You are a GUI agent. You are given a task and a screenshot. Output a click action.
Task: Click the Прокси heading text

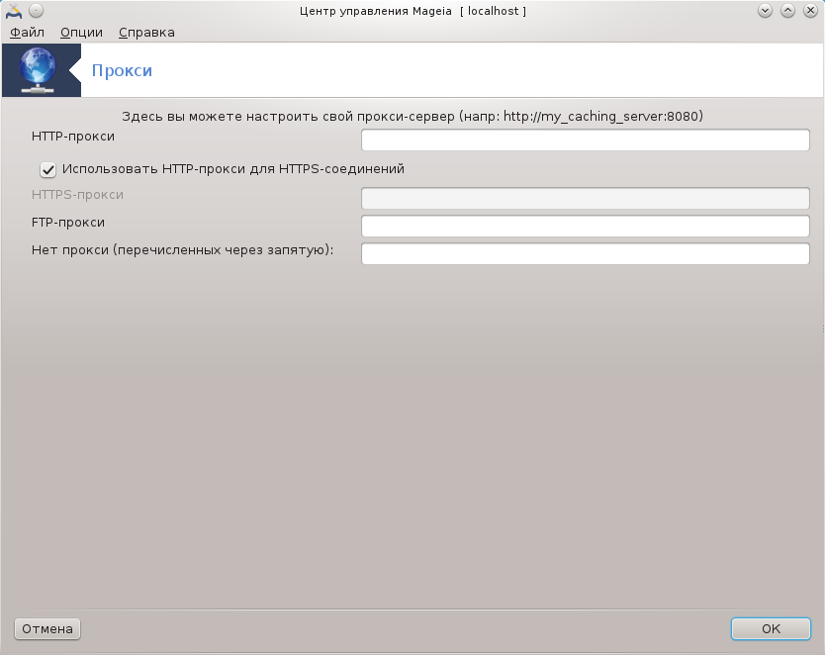pos(122,70)
